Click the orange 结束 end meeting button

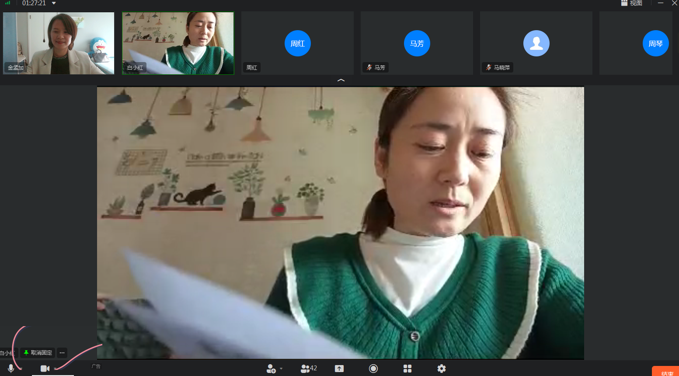click(667, 373)
